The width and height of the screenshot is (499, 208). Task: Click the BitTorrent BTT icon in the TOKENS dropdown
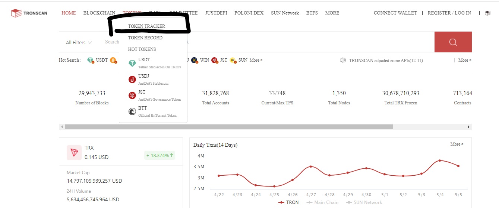coord(132,111)
